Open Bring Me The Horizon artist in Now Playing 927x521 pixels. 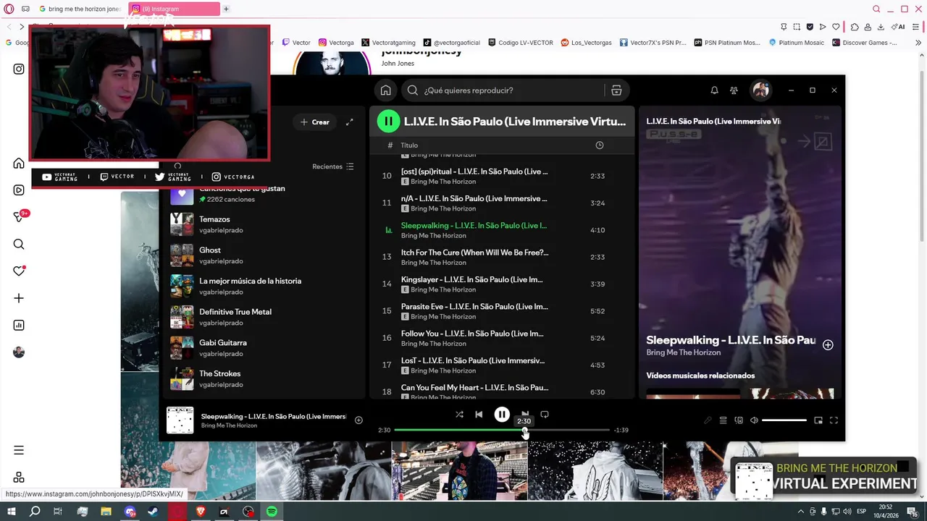(683, 352)
